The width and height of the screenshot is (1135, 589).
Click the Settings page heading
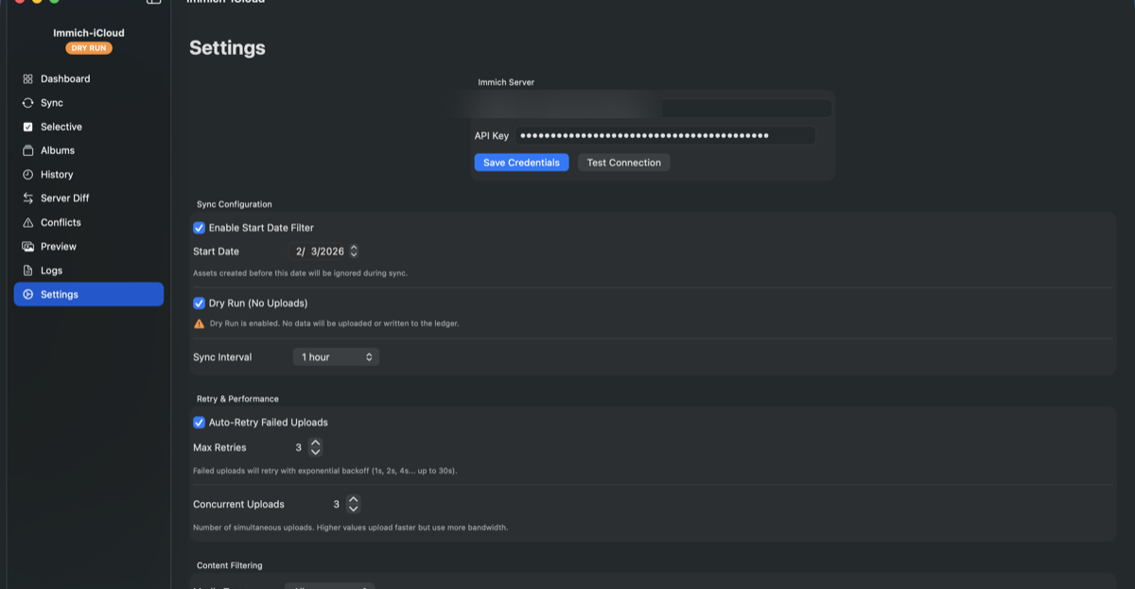tap(227, 48)
